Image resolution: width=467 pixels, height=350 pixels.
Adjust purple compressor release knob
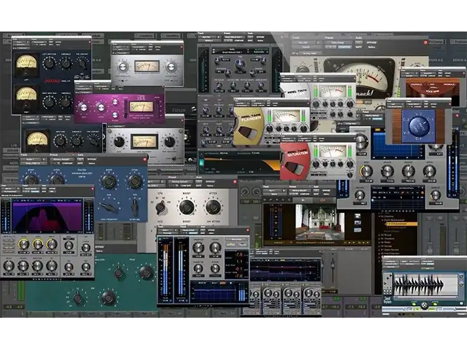click(115, 115)
